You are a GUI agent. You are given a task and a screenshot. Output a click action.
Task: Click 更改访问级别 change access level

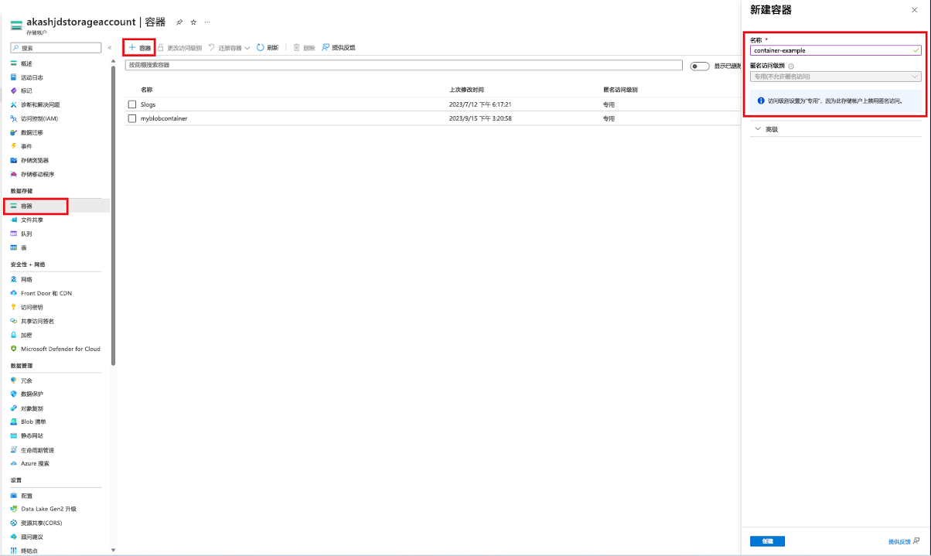click(x=180, y=48)
